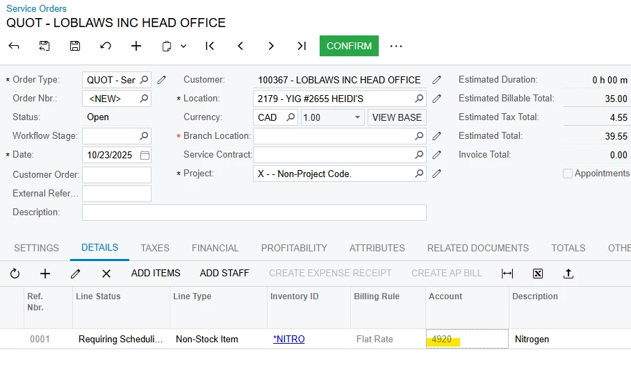Screen dimensions: 631x368
Task: Open the Order Nbr. lookup magnifier
Action: pyautogui.click(x=144, y=99)
